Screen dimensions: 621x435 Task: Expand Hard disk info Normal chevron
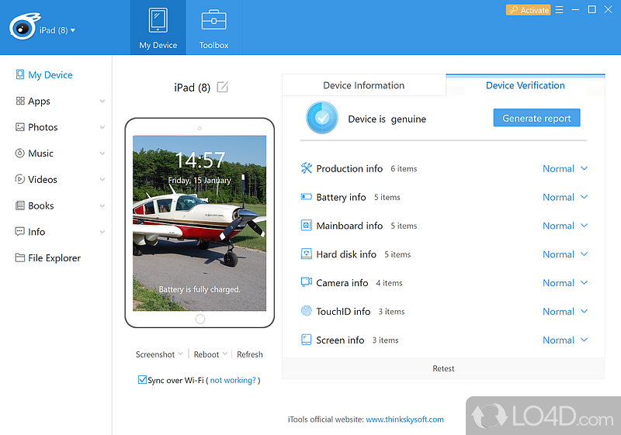[x=585, y=254]
